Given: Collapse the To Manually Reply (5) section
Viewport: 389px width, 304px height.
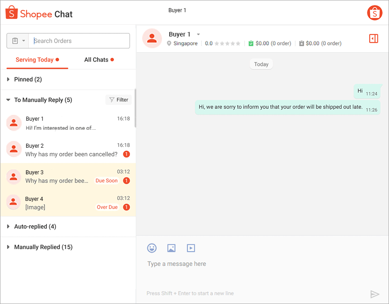Looking at the screenshot, I should click(39, 100).
